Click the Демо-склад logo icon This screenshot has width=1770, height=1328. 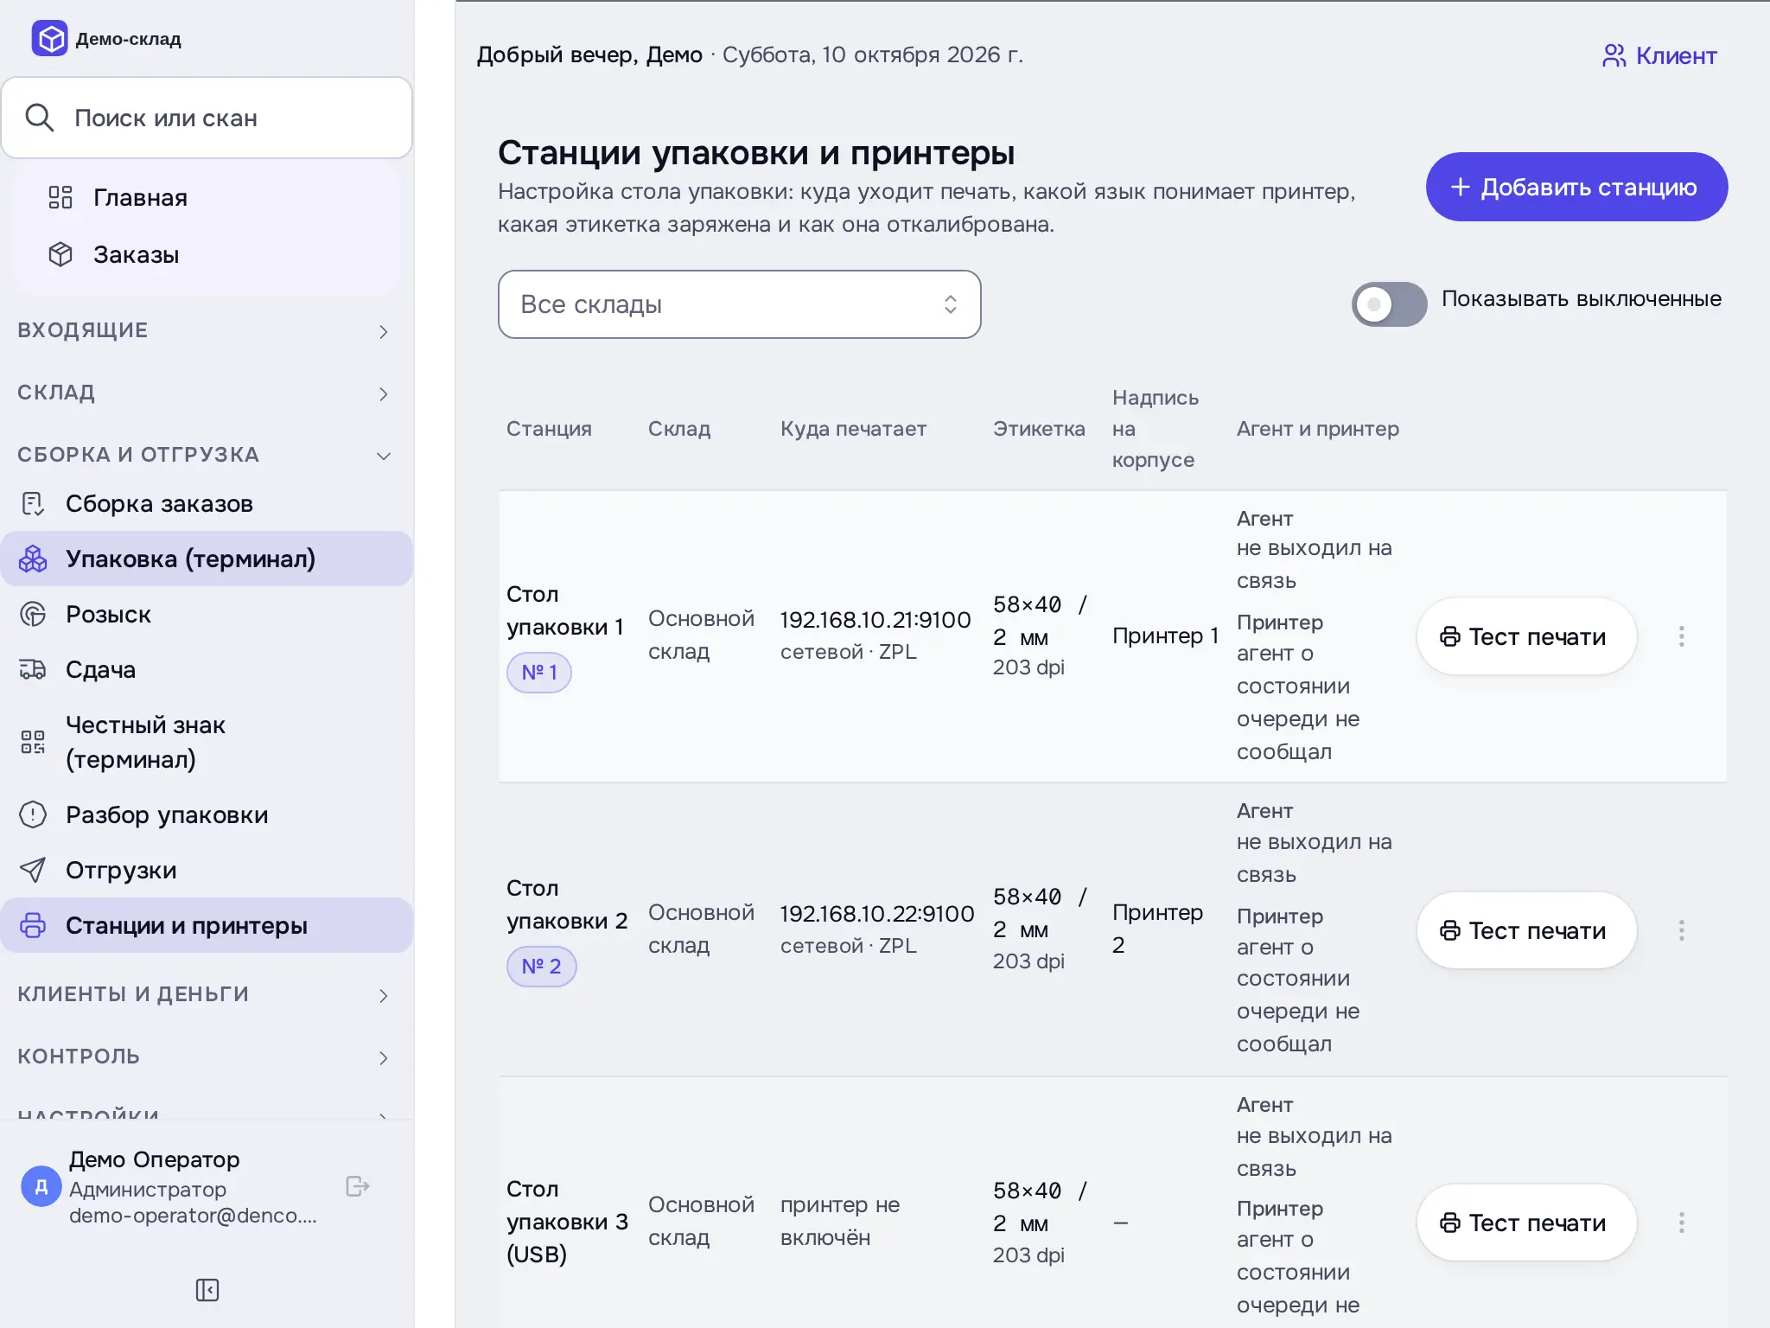point(49,39)
